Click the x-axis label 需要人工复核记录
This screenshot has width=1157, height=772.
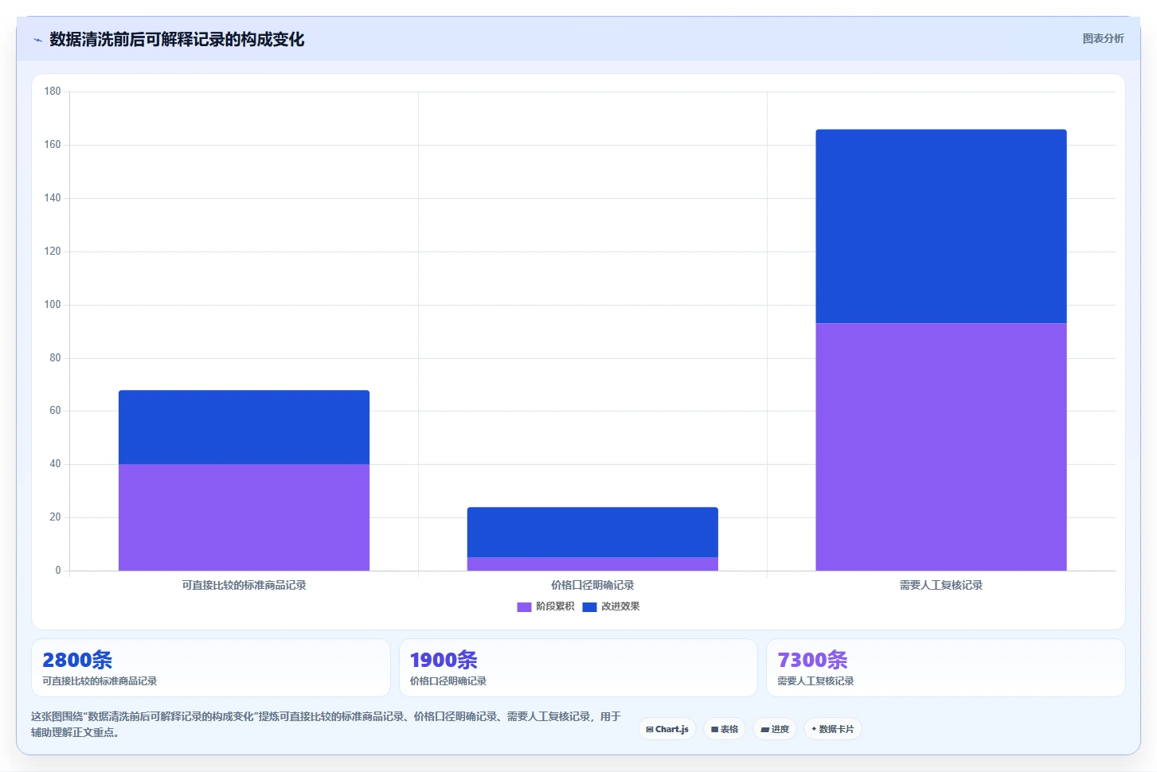(x=941, y=585)
